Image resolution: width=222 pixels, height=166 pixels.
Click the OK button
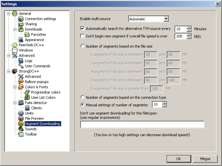pyautogui.click(x=178, y=159)
